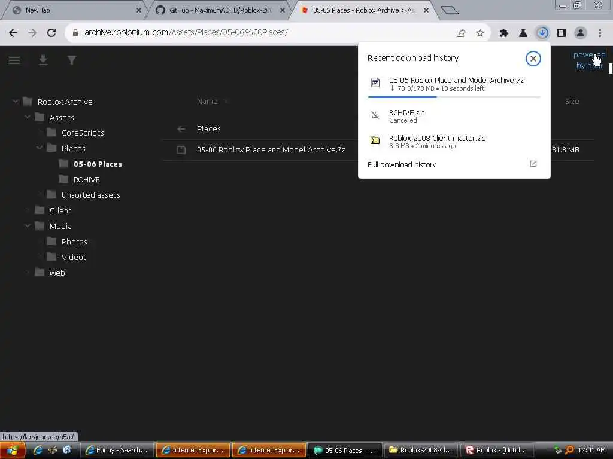Toggle the Downloads toolbar icon
613x459 pixels.
(542, 33)
